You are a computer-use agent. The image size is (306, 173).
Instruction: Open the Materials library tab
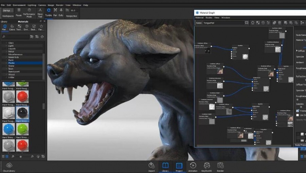coord(5,28)
